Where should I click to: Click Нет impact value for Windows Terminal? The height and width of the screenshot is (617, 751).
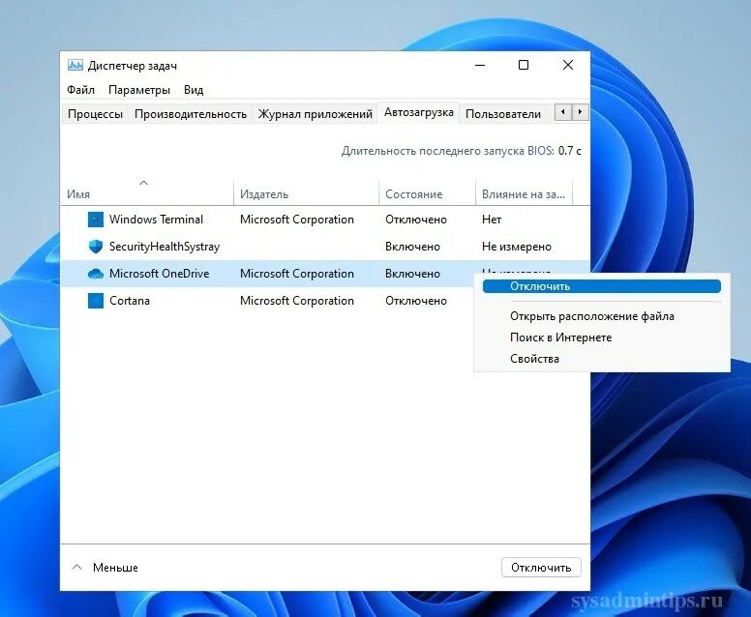(492, 220)
